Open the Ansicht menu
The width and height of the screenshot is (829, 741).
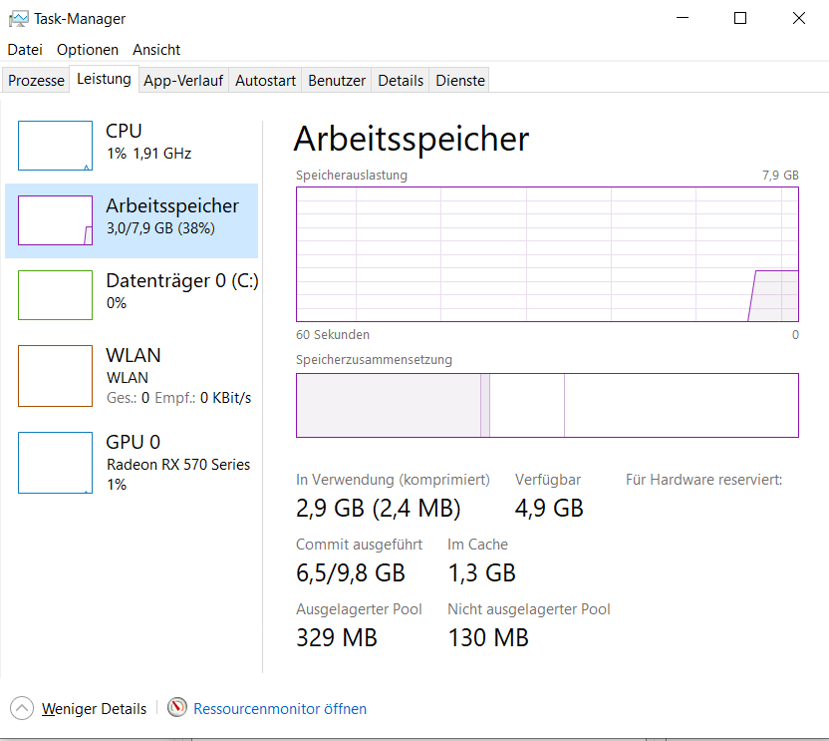pos(156,50)
